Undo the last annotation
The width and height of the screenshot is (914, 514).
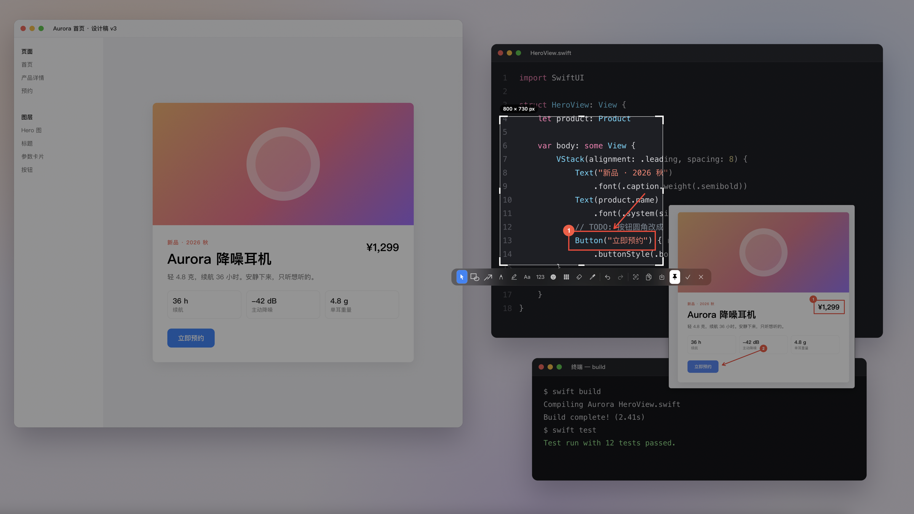click(607, 277)
